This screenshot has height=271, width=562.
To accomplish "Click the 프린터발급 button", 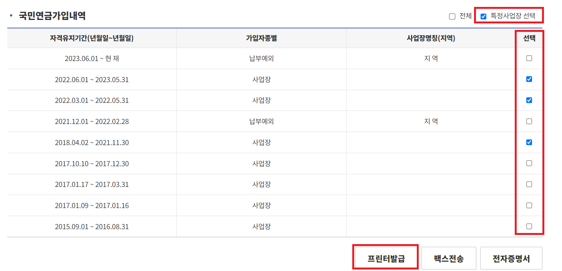I will click(385, 258).
